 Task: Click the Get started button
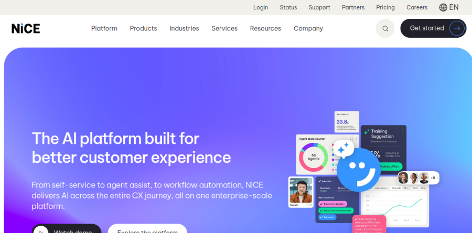(433, 28)
